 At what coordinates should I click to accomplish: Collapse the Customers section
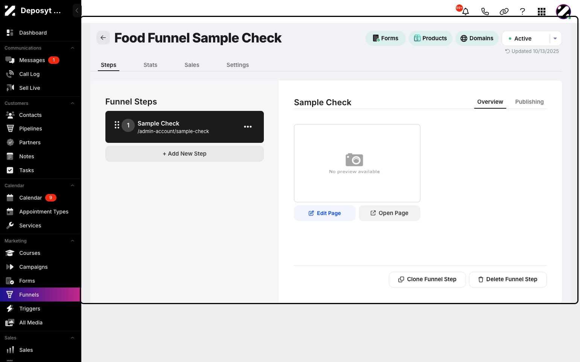click(73, 103)
